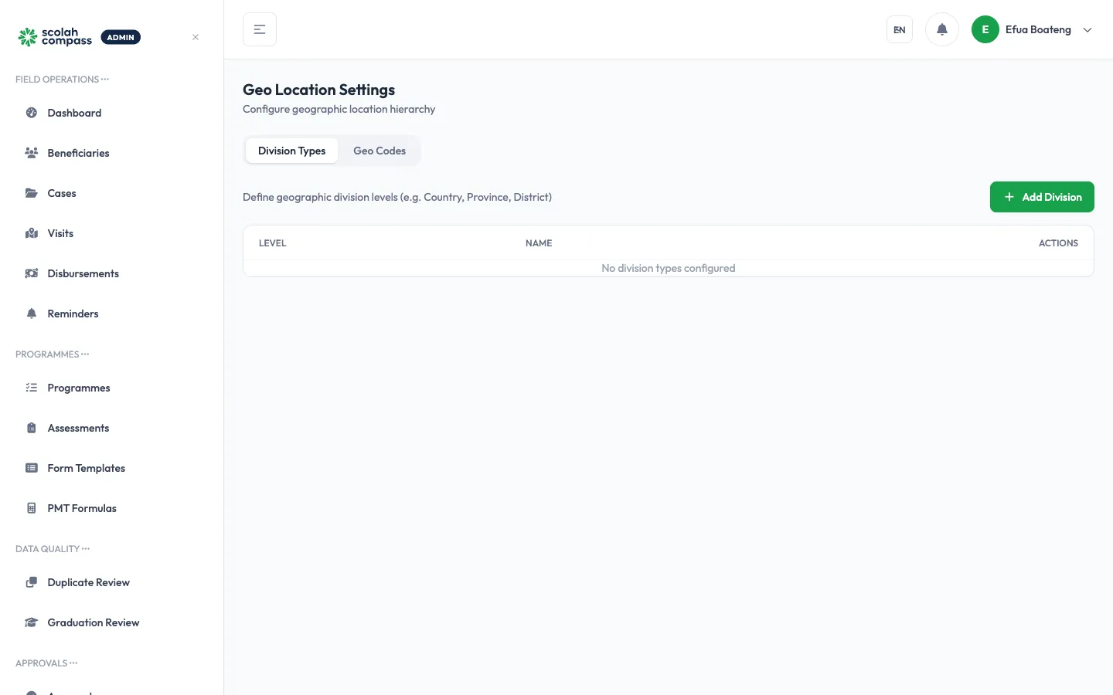The image size is (1113, 695).
Task: Toggle the sidebar with hamburger button
Action: [x=260, y=29]
